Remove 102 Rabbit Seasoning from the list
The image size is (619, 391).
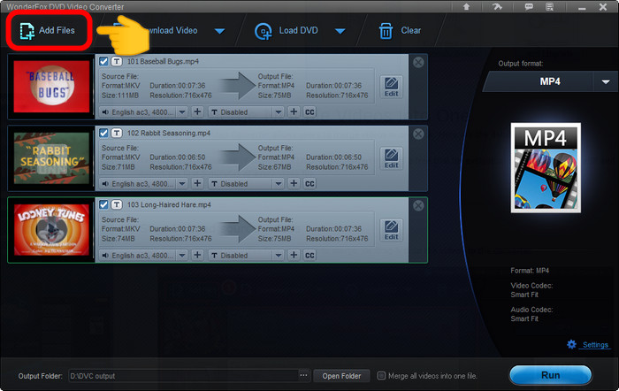[x=418, y=134]
